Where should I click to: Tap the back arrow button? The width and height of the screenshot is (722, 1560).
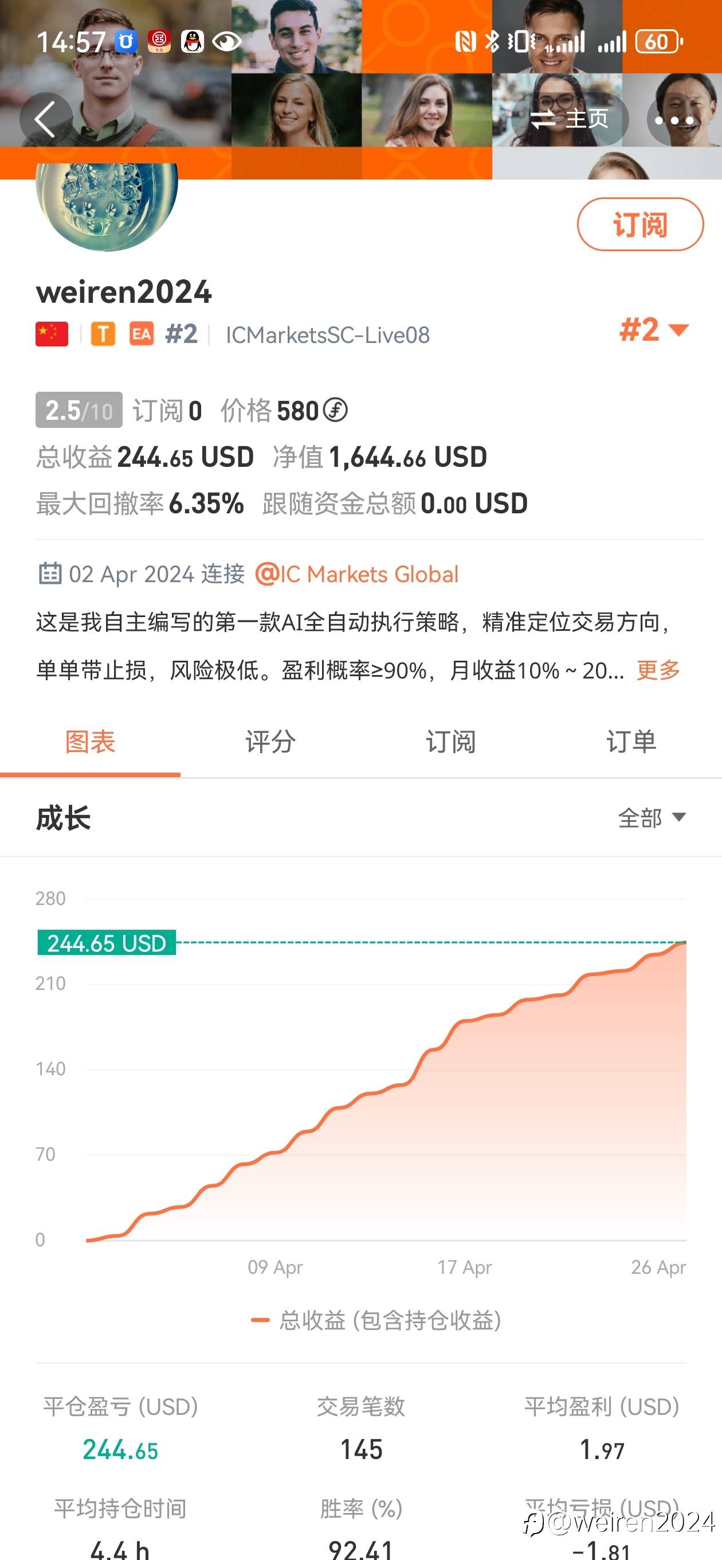pos(45,119)
